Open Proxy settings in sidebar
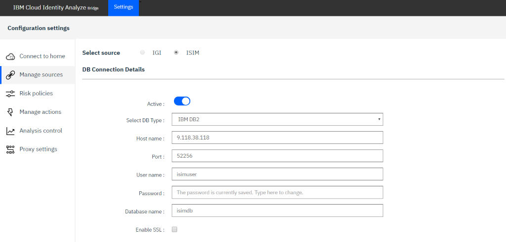Image resolution: width=506 pixels, height=242 pixels. (x=38, y=149)
